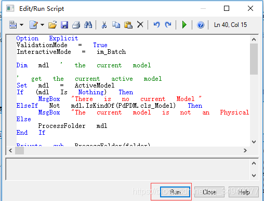Click output pane scroll down arrow
The width and height of the screenshot is (264, 201).
(x=254, y=176)
